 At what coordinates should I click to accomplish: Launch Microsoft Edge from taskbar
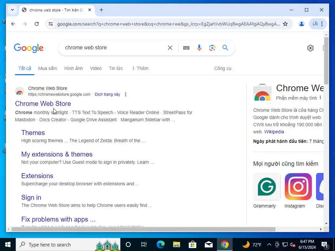[x=160, y=244]
